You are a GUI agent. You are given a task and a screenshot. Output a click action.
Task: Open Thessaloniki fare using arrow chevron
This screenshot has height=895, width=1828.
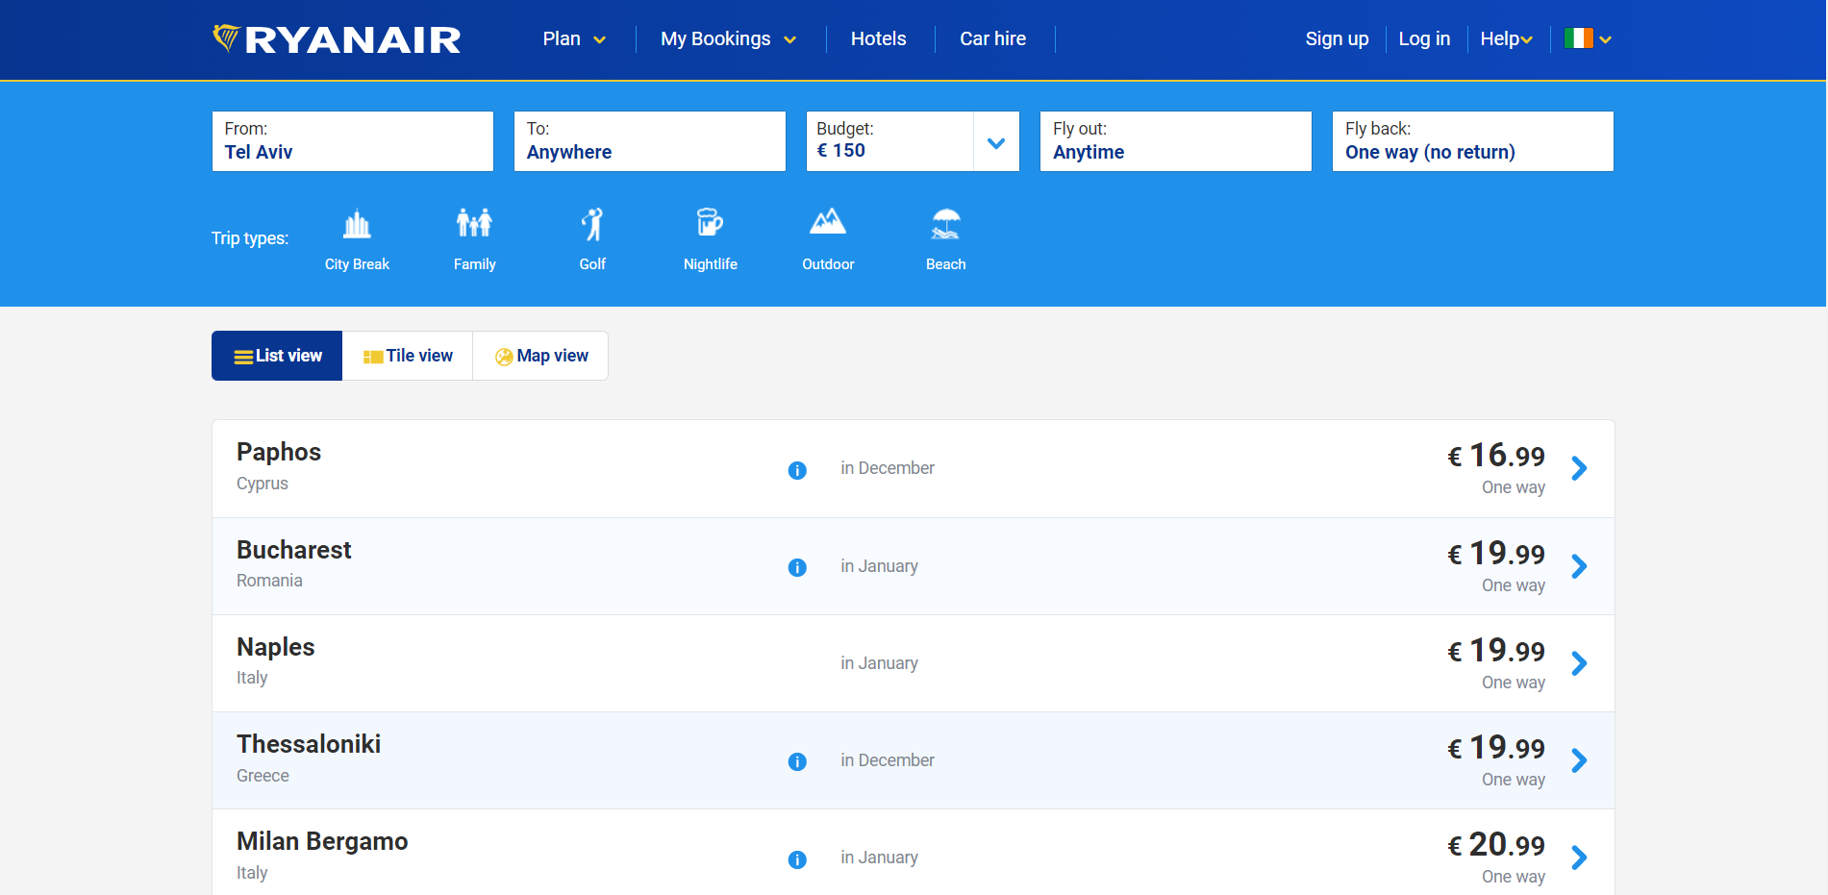click(1579, 760)
